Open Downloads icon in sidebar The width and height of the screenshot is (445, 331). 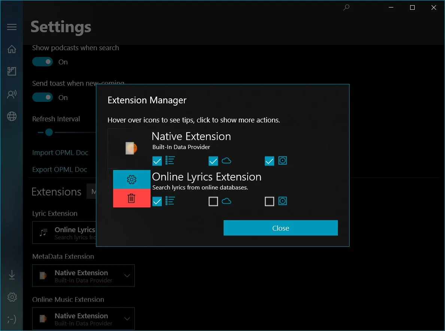pyautogui.click(x=12, y=275)
